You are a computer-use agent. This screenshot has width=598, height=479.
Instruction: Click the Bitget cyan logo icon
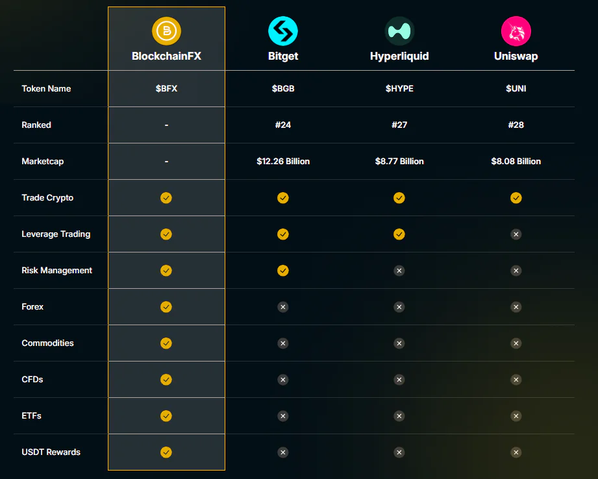(x=283, y=31)
